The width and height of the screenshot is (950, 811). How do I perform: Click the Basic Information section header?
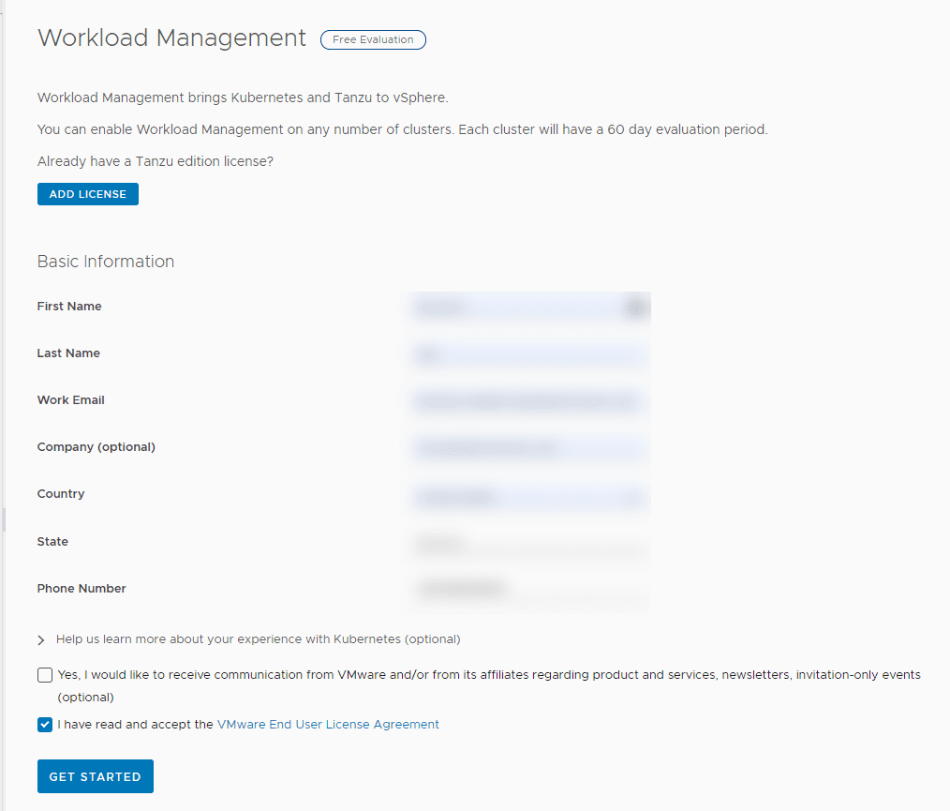point(105,262)
